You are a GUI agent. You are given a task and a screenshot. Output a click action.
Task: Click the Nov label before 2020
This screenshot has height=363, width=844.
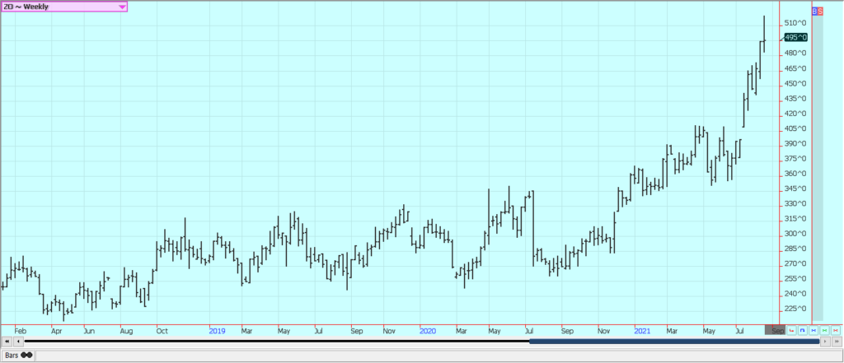(x=390, y=331)
